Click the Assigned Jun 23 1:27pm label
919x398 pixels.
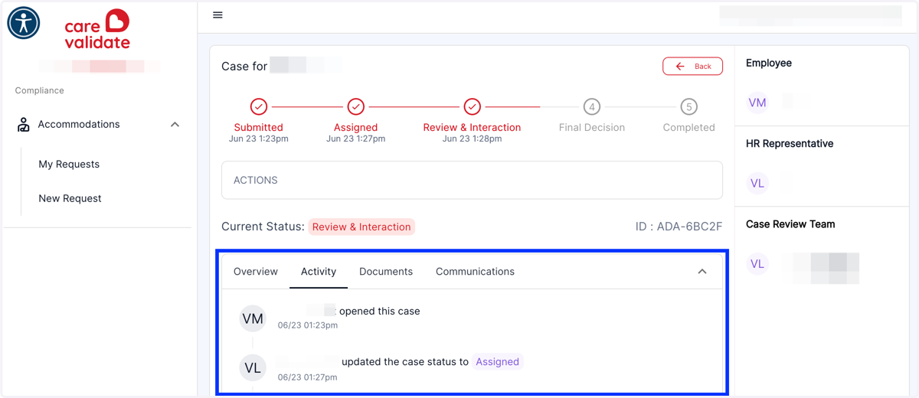pos(355,133)
